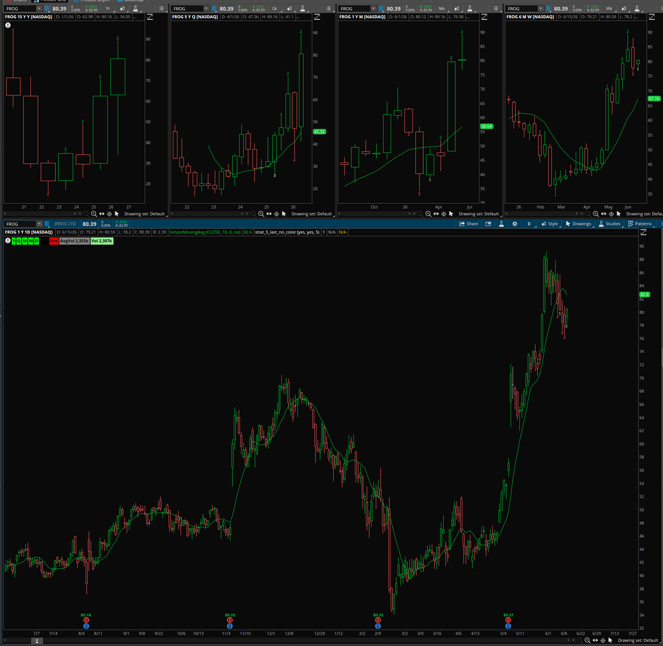This screenshot has width=663, height=646.
Task: Click zoom in under the weekly chart
Action: click(596, 214)
